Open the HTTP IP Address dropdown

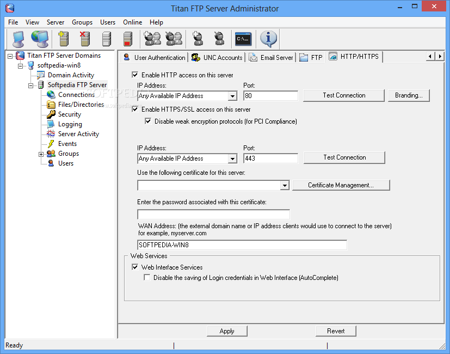click(x=232, y=96)
